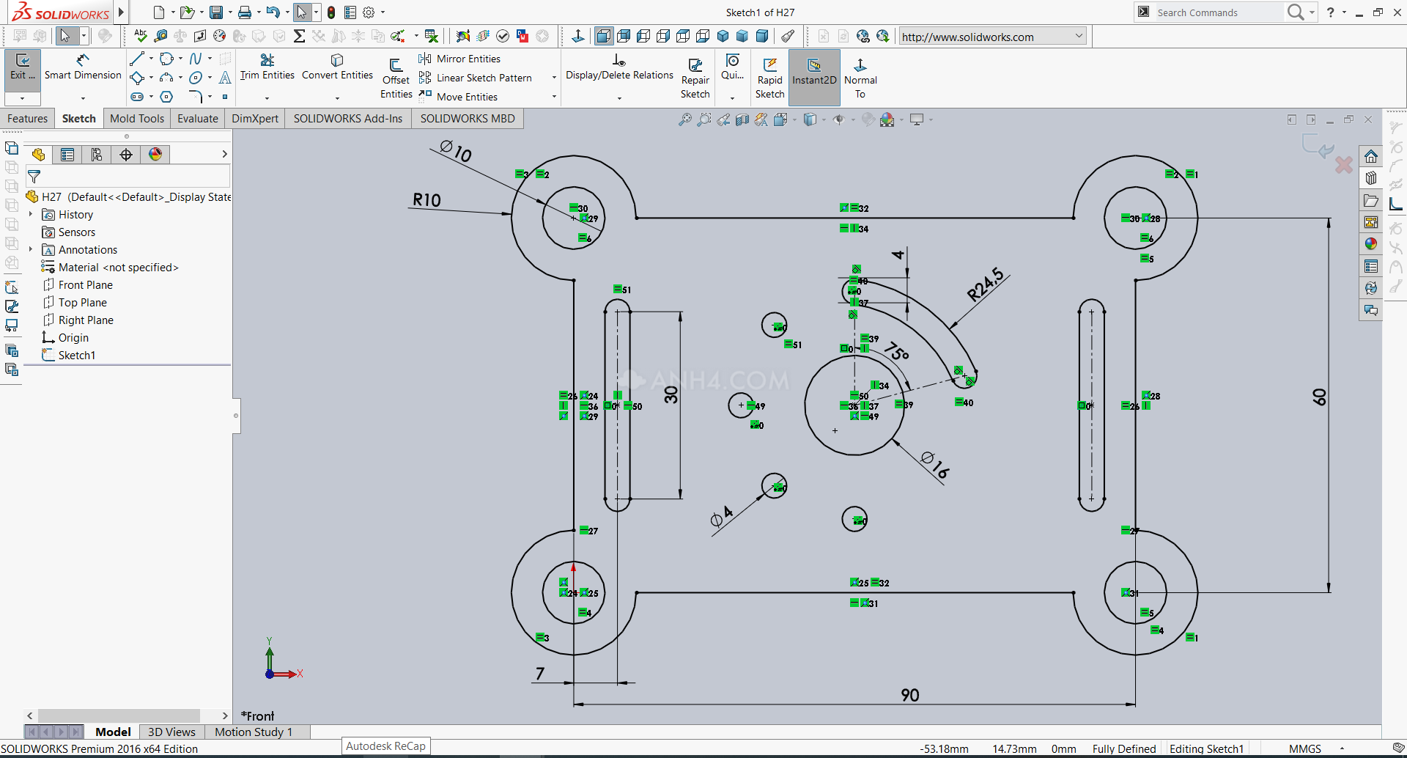Click the Undo icon
Image resolution: width=1407 pixels, height=758 pixels.
point(273,12)
